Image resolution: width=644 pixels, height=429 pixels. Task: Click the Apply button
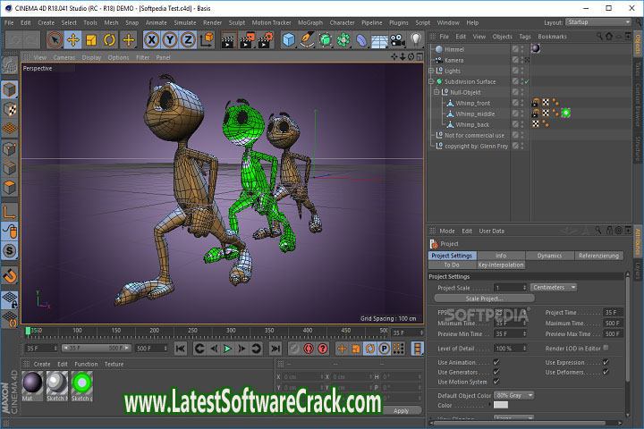tap(401, 410)
